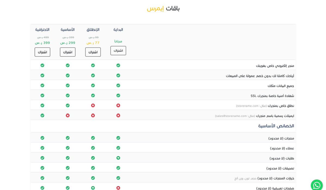
Task: Click check for منتجات (لا محدود) in البداية column
Action: click(x=118, y=138)
